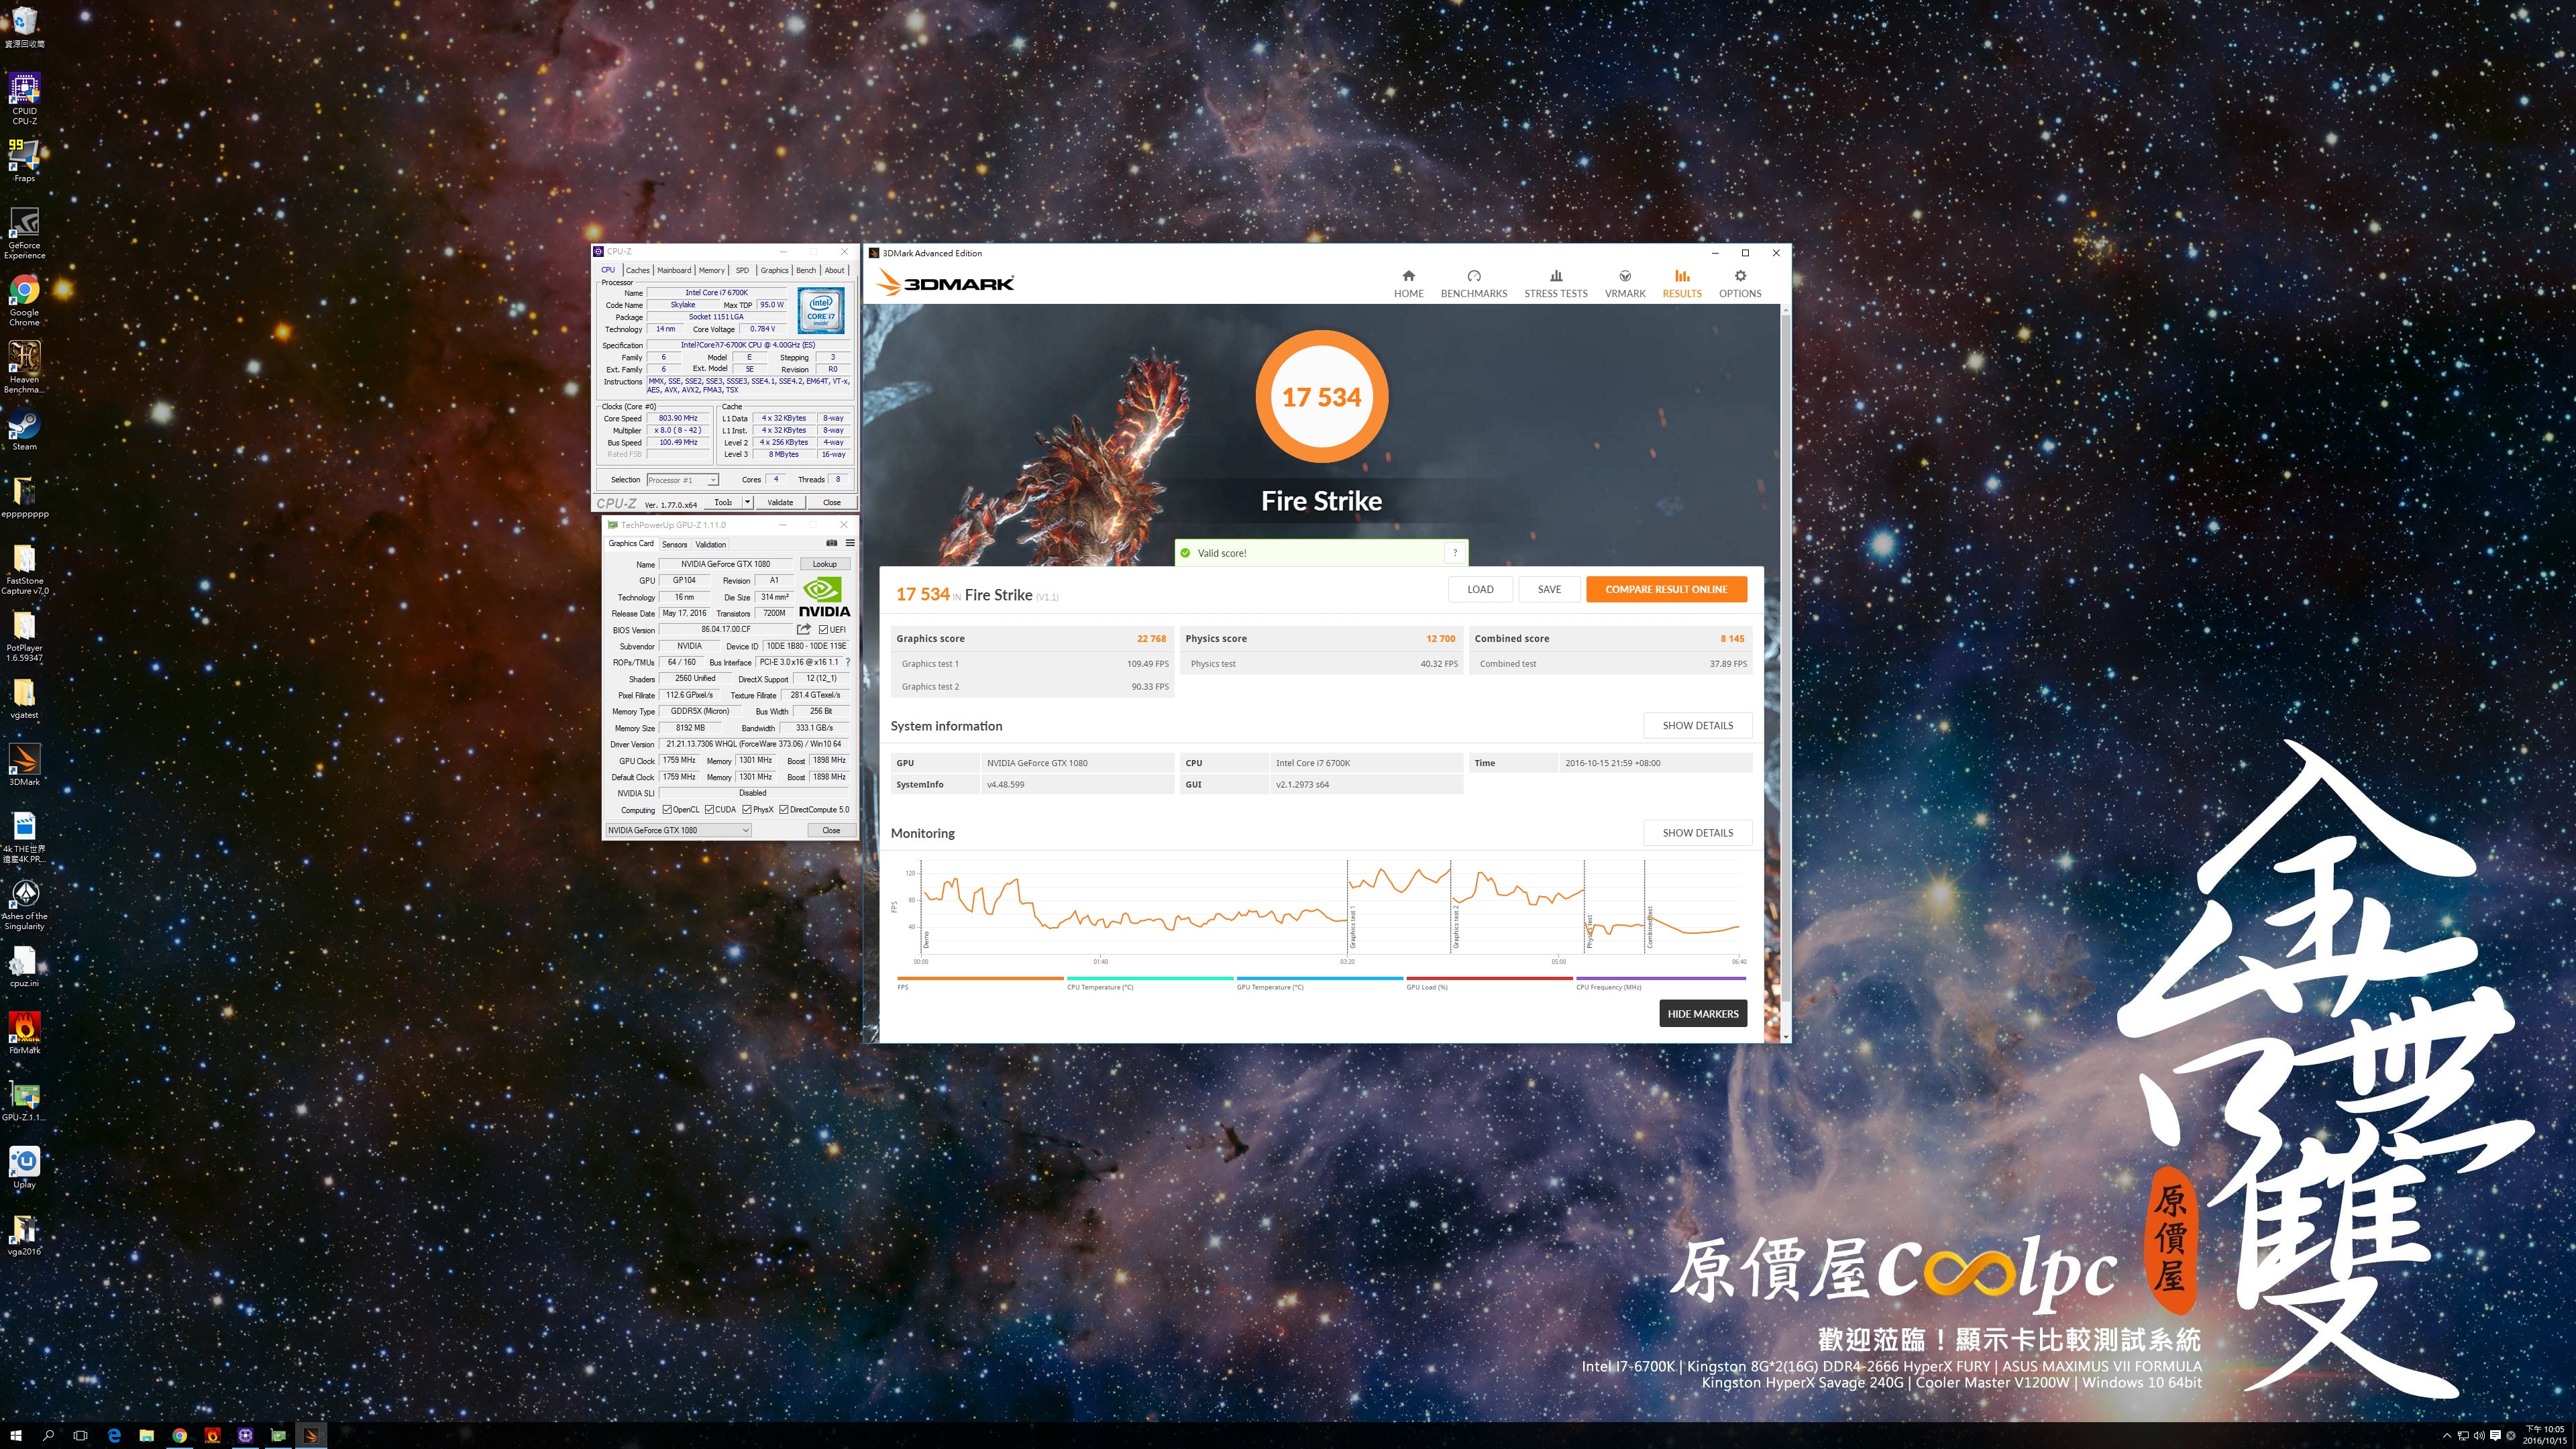Image resolution: width=2576 pixels, height=1449 pixels.
Task: Click Lookup button in GPU-Z
Action: (824, 564)
